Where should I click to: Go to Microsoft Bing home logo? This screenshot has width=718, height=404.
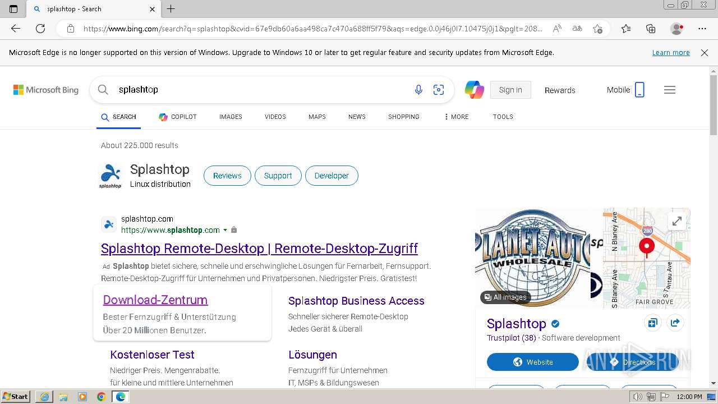pos(46,90)
